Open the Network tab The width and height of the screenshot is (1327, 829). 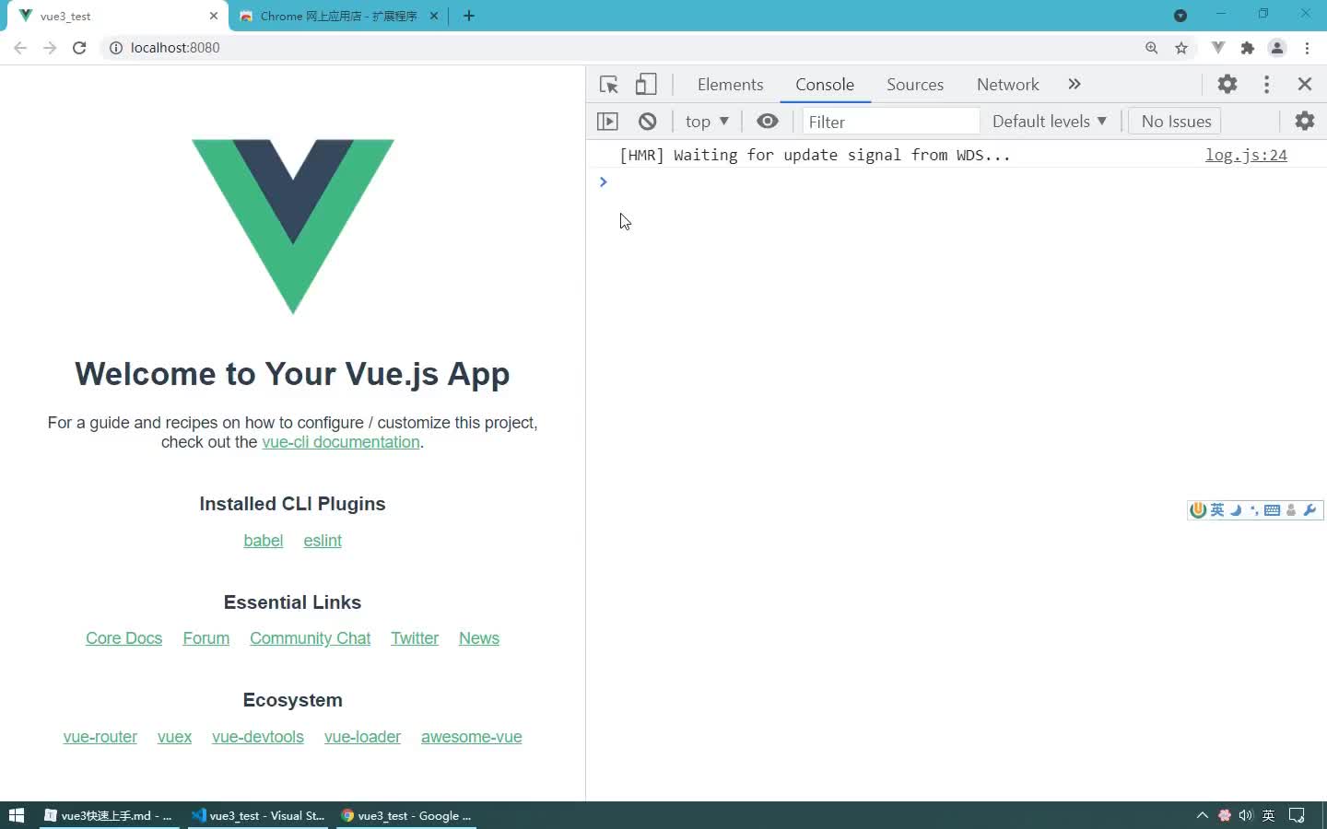[1007, 85]
